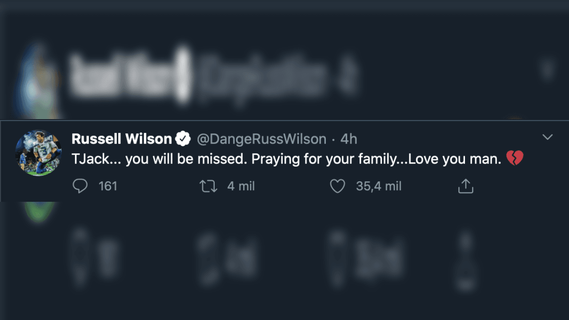
Task: Click the reply speech bubble icon
Action: [x=80, y=186]
